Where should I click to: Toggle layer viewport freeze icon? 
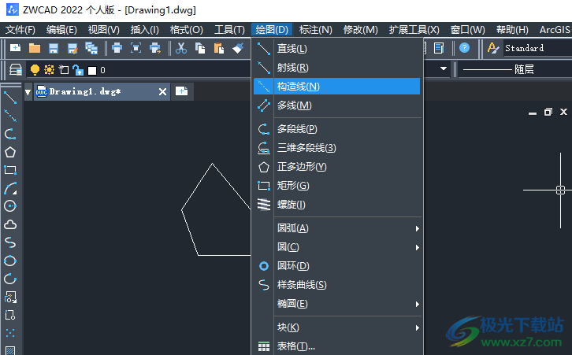click(x=64, y=69)
